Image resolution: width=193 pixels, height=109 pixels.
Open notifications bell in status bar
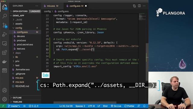click(x=144, y=106)
